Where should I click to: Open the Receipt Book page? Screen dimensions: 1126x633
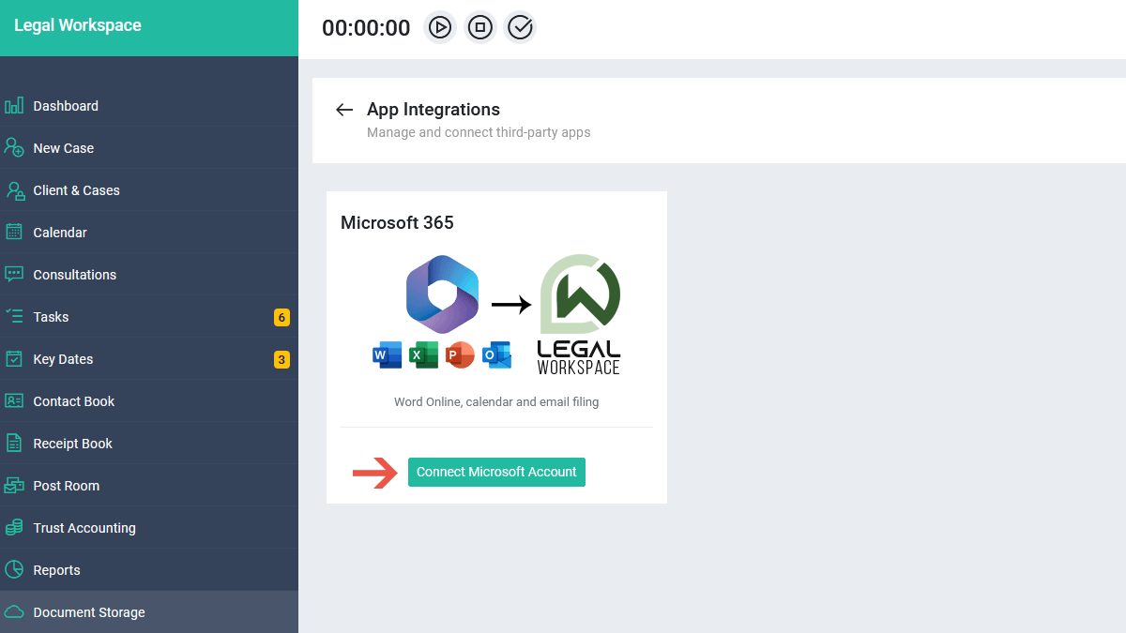click(149, 444)
